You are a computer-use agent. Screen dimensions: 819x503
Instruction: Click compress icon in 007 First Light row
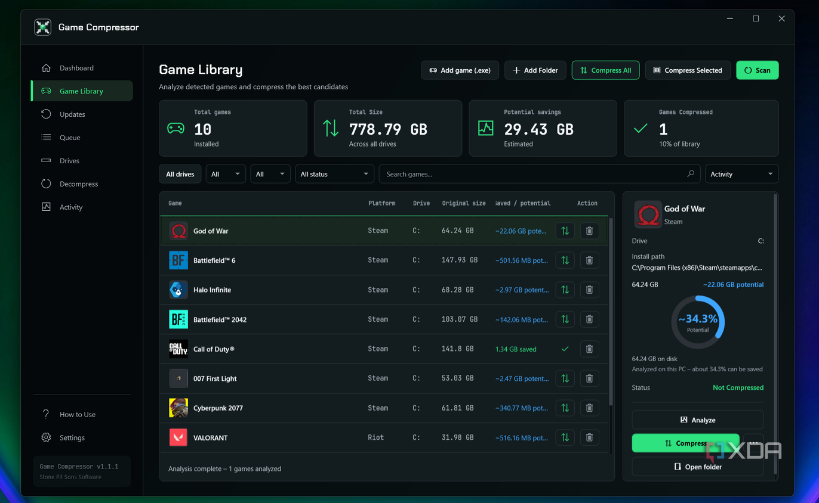tap(565, 378)
